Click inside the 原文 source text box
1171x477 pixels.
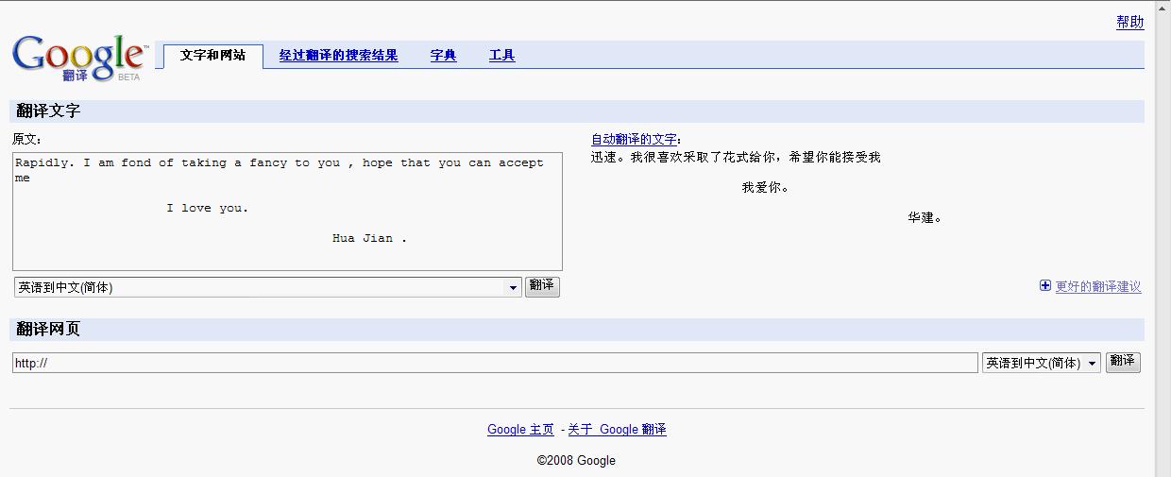287,213
